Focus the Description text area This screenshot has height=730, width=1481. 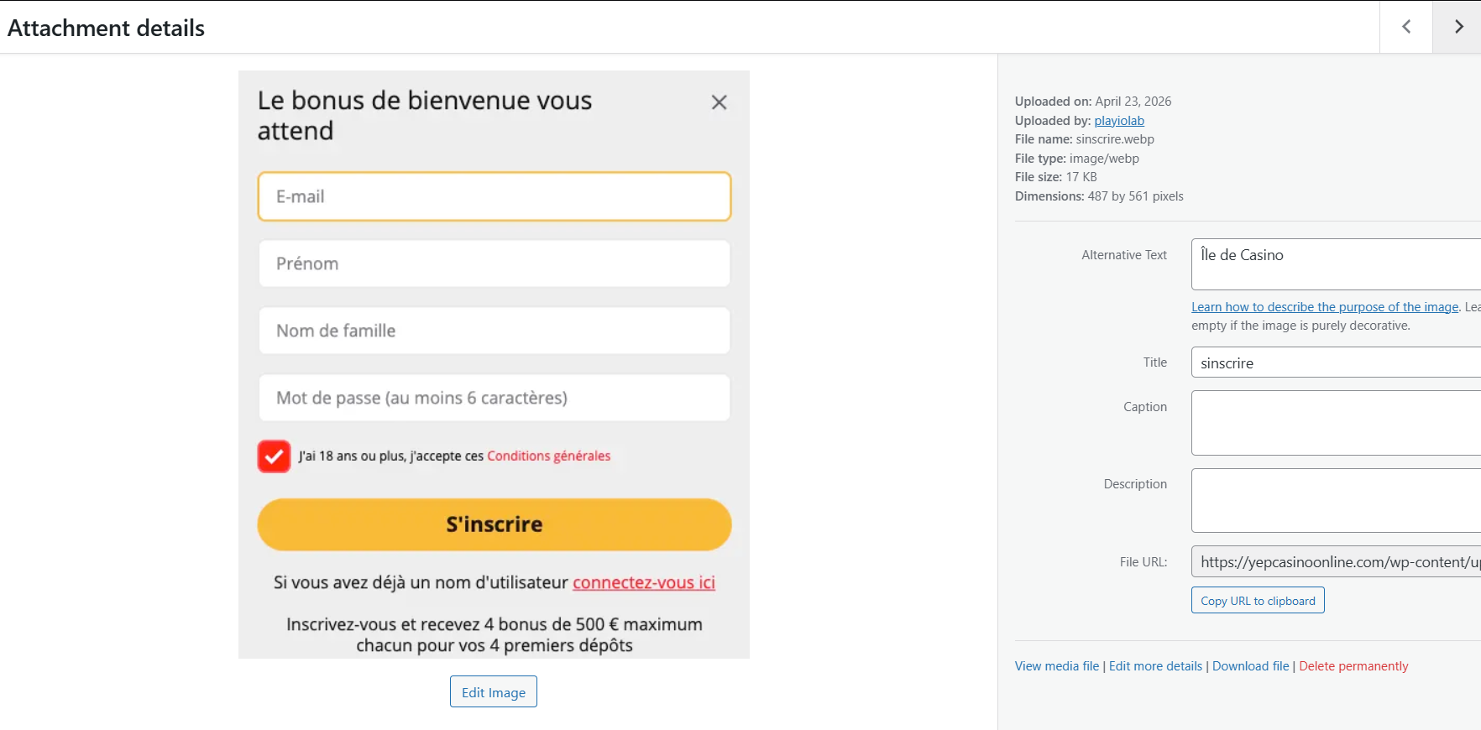click(1335, 501)
